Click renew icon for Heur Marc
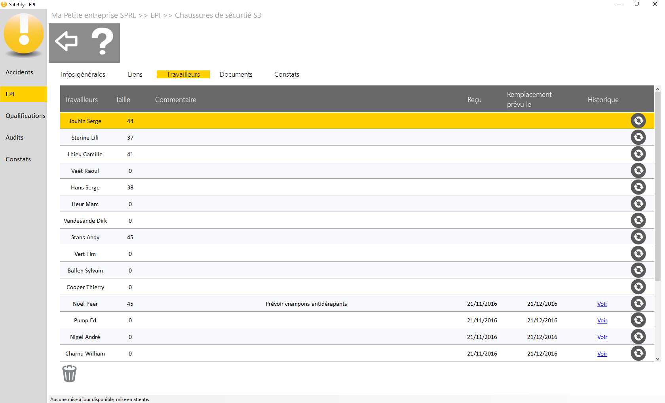This screenshot has height=403, width=665. pyautogui.click(x=638, y=204)
